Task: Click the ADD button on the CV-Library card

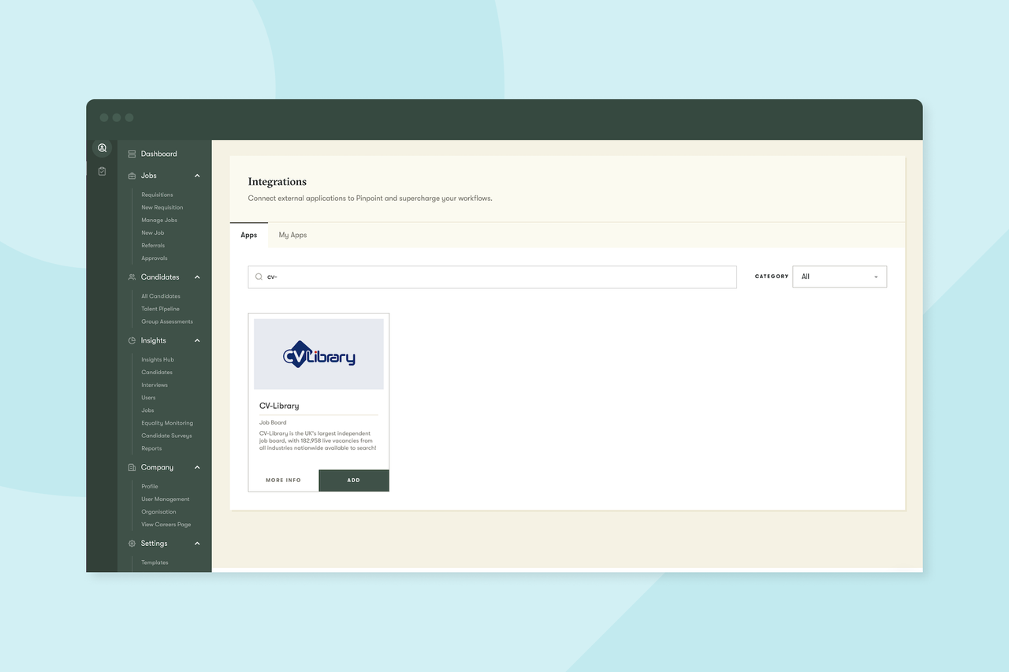Action: [353, 480]
